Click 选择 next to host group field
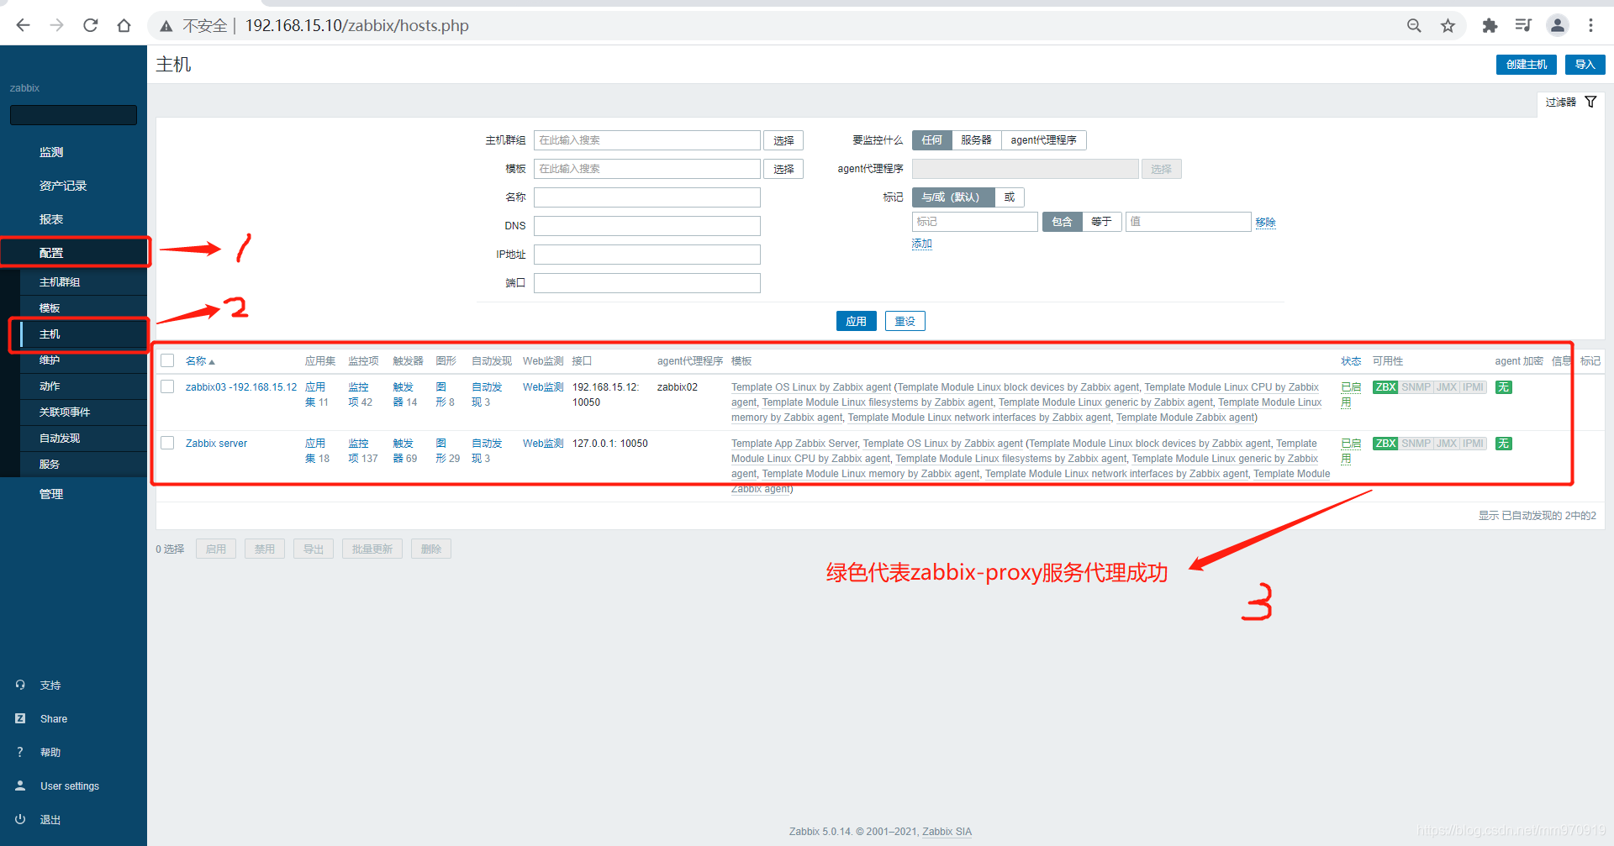The width and height of the screenshot is (1614, 846). [783, 140]
